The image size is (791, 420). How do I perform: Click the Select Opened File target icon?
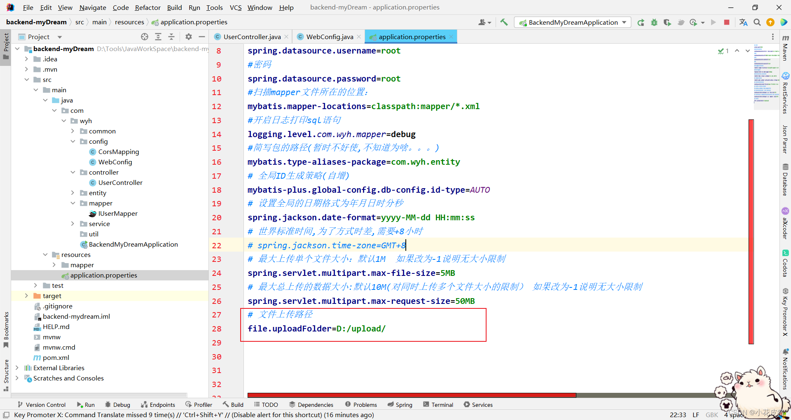point(145,37)
